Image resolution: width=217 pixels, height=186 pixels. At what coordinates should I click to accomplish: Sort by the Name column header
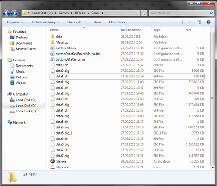click(54, 30)
